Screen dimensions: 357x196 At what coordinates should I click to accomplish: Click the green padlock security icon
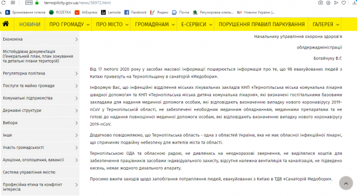37,3
